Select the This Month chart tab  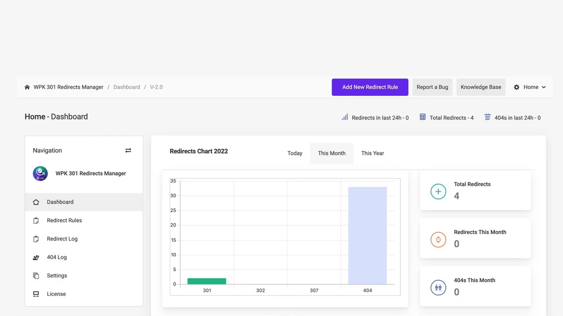[x=332, y=153]
